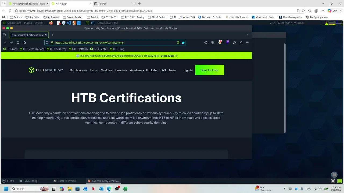Open a new tab in inner Firefox

coord(52,35)
